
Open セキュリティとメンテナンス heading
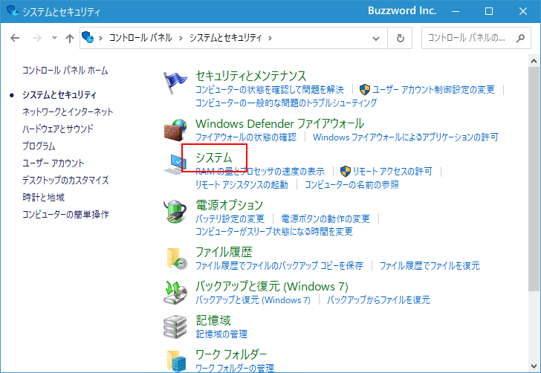(251, 76)
